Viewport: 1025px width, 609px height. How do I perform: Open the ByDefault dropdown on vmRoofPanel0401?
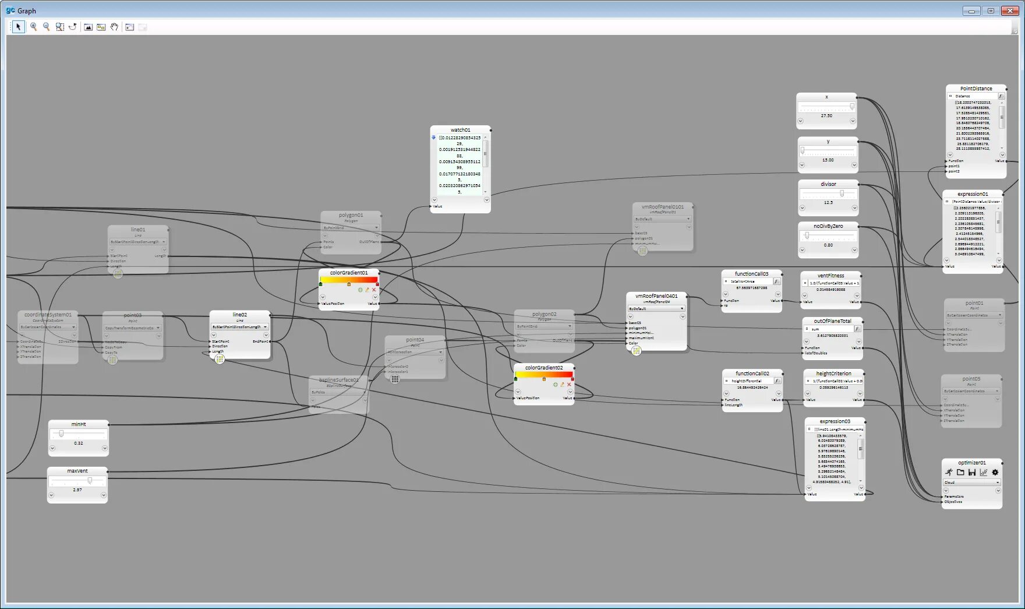tap(656, 309)
